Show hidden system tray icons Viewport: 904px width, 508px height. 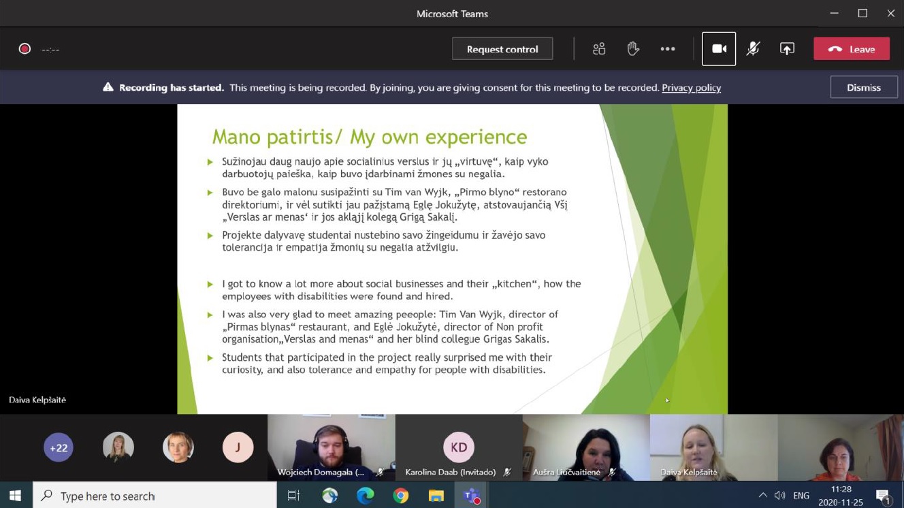point(762,496)
